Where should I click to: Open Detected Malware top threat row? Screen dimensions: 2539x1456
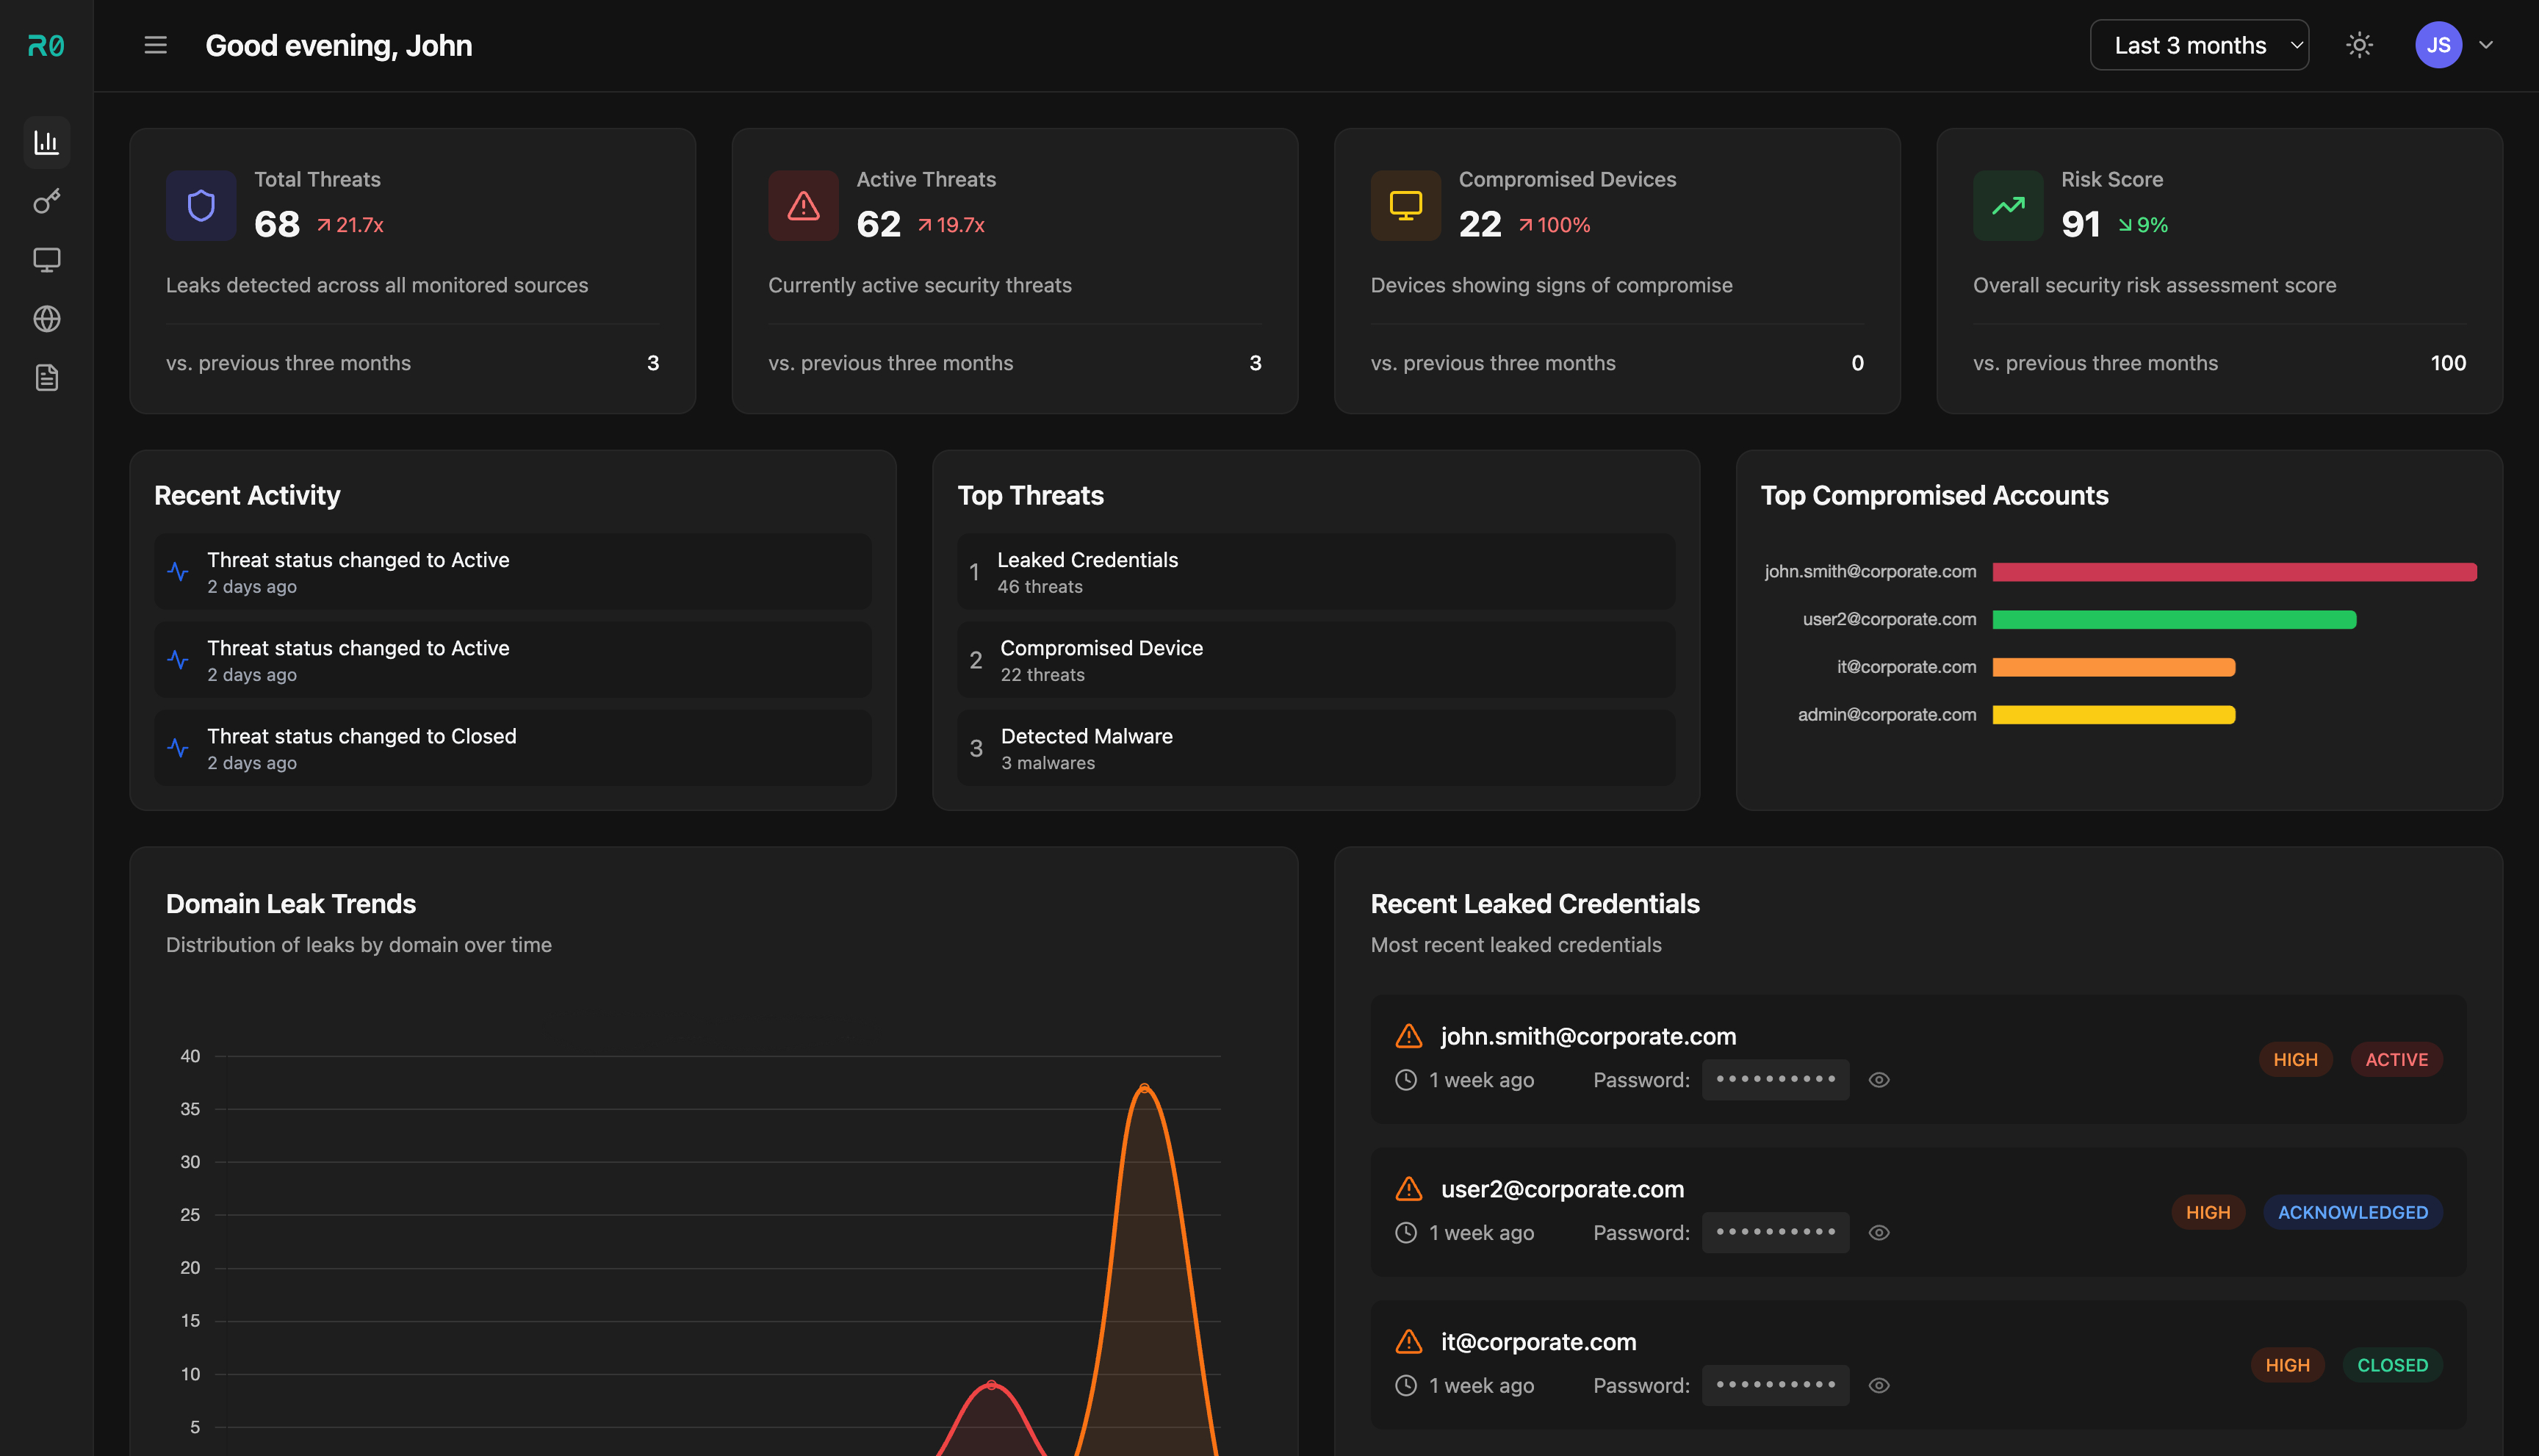click(1316, 748)
